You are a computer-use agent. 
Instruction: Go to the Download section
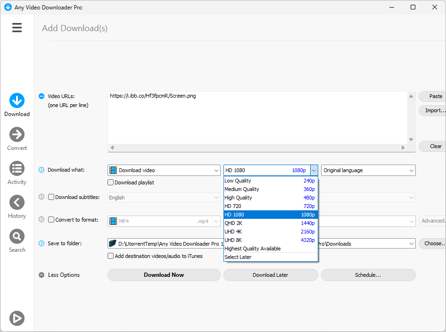pos(17,105)
